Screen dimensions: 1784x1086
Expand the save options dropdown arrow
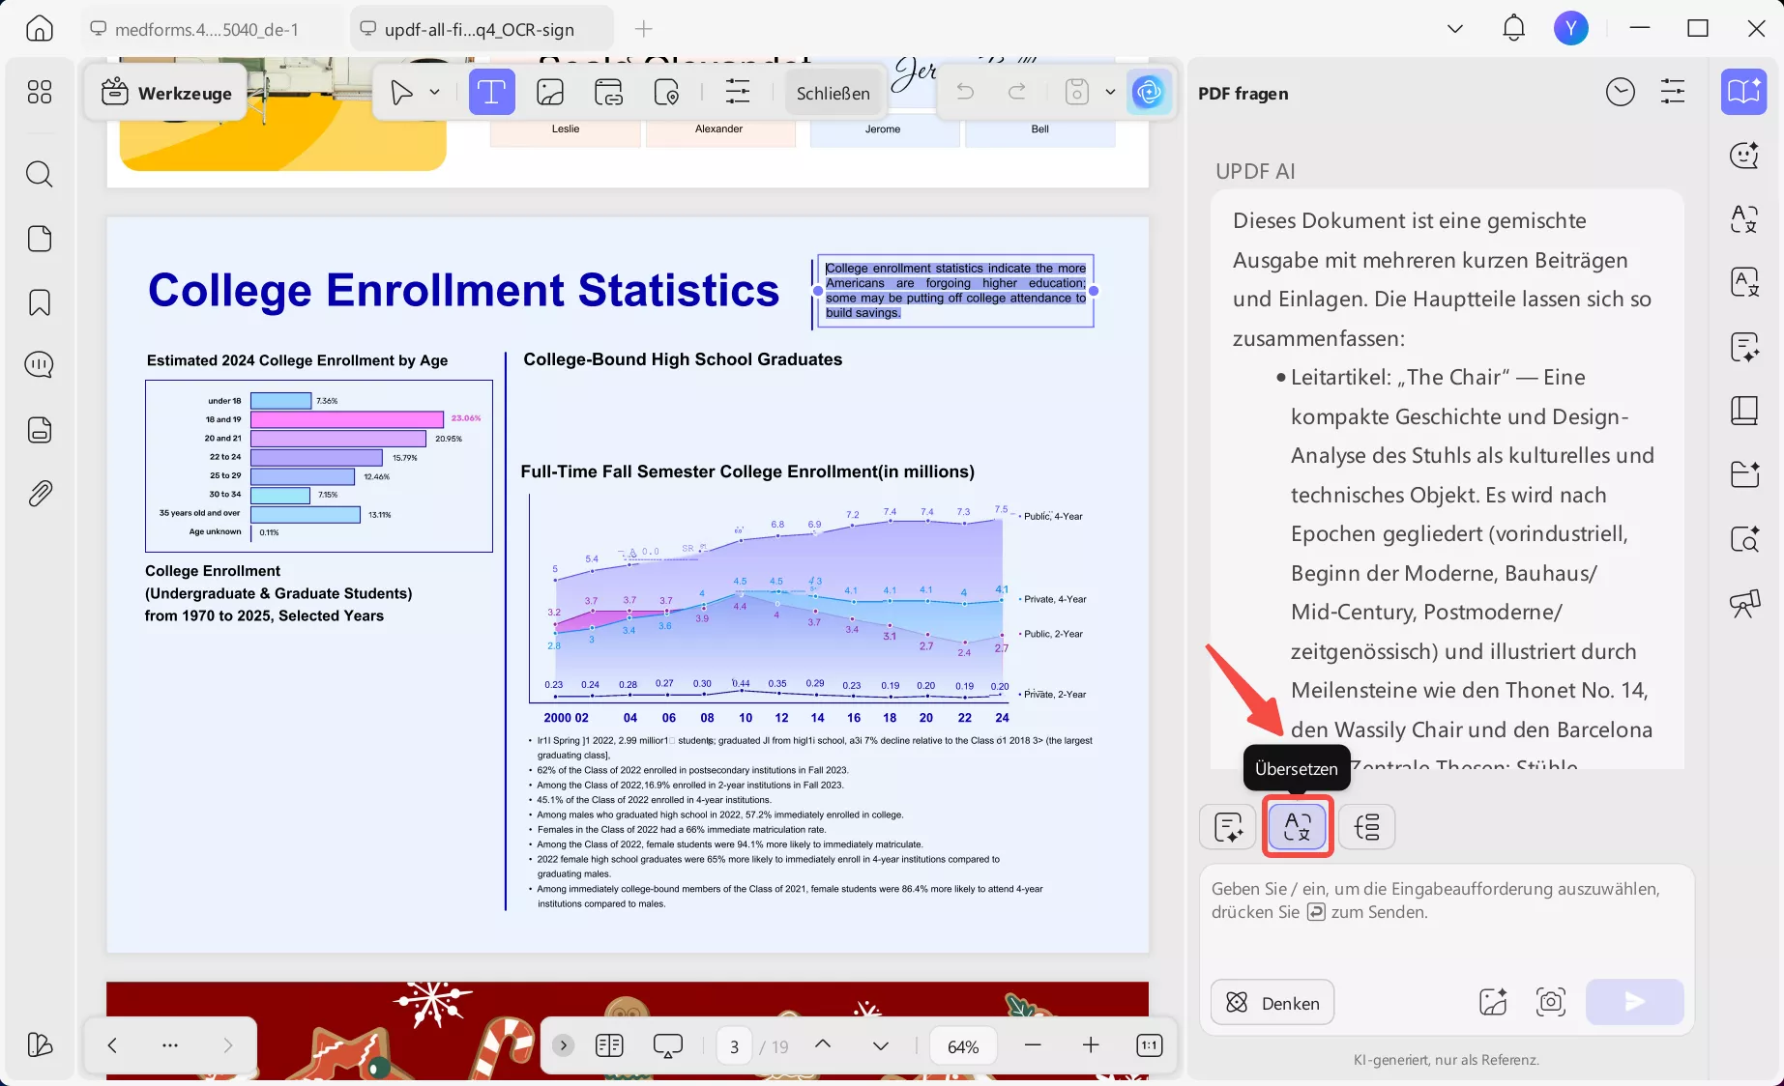coord(1110,92)
